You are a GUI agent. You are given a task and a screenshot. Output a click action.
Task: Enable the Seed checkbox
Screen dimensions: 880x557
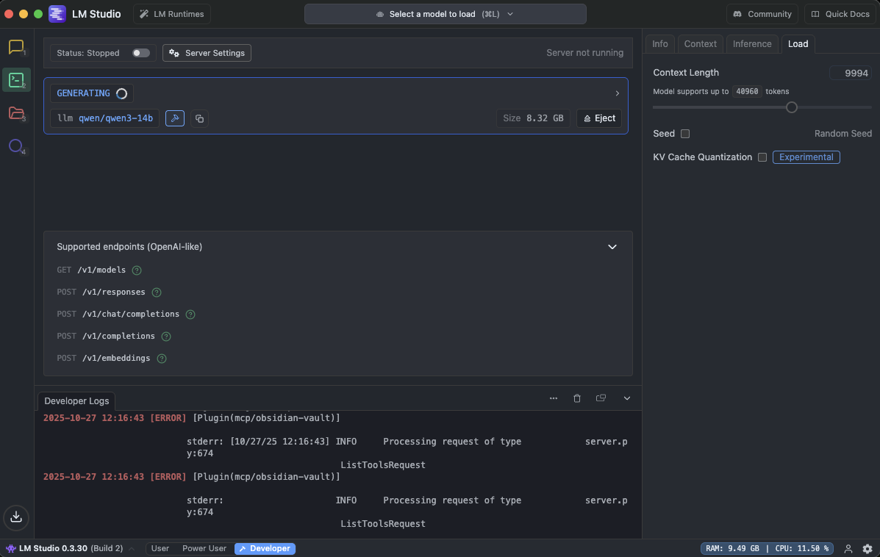point(685,134)
